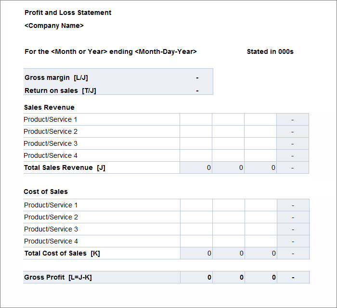Select Product/Service 3 under Sales Revenue
This screenshot has width=337, height=308.
coord(51,143)
